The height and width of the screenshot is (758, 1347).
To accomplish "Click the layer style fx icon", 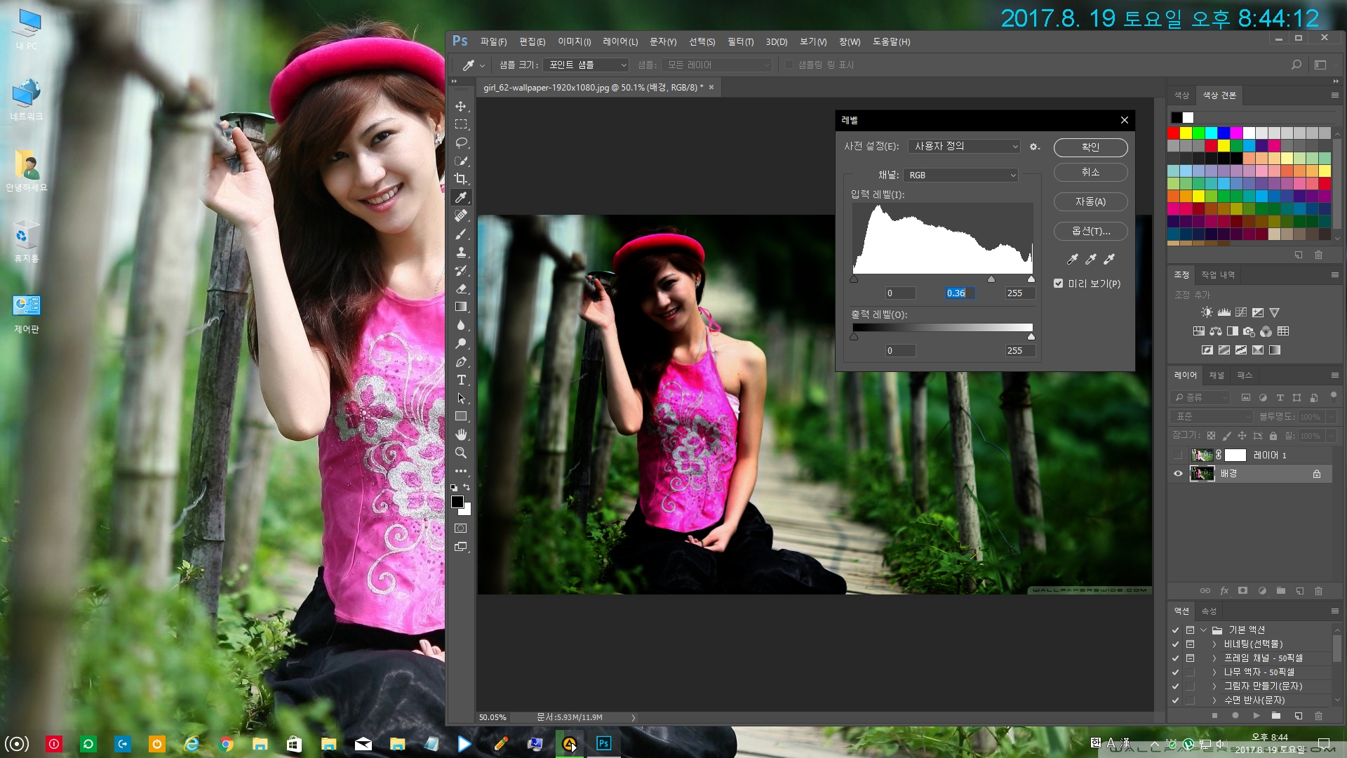I will (x=1224, y=591).
